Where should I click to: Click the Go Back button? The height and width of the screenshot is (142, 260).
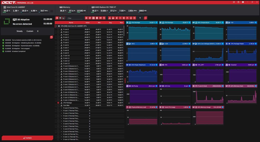coord(27,138)
